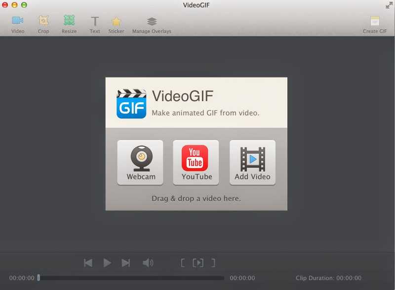Screen dimensions: 395x290
Task: Click the Create GIF button
Action: (375, 24)
